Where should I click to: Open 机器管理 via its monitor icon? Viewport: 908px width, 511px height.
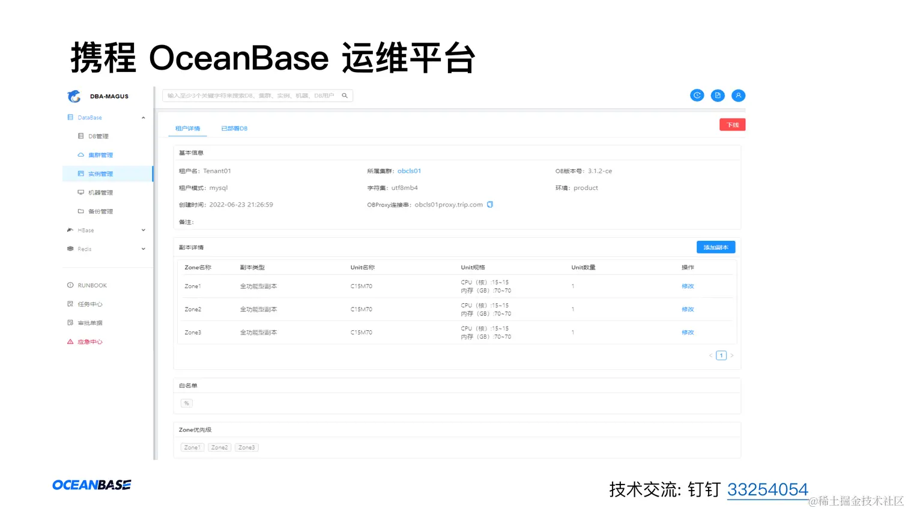[x=80, y=192]
